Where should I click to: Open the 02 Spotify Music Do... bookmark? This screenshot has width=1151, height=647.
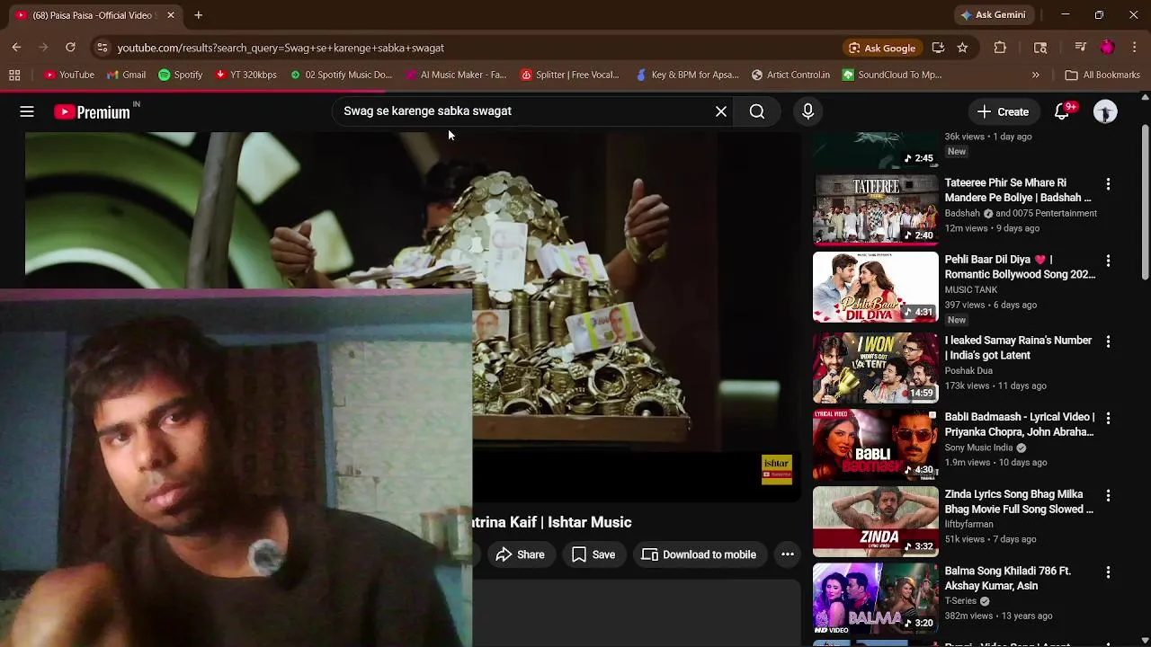(341, 75)
